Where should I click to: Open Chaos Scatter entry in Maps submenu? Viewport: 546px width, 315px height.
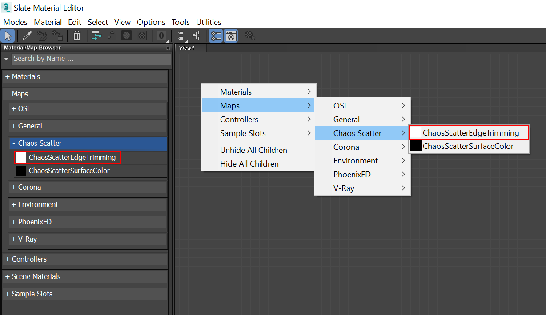[362, 133]
